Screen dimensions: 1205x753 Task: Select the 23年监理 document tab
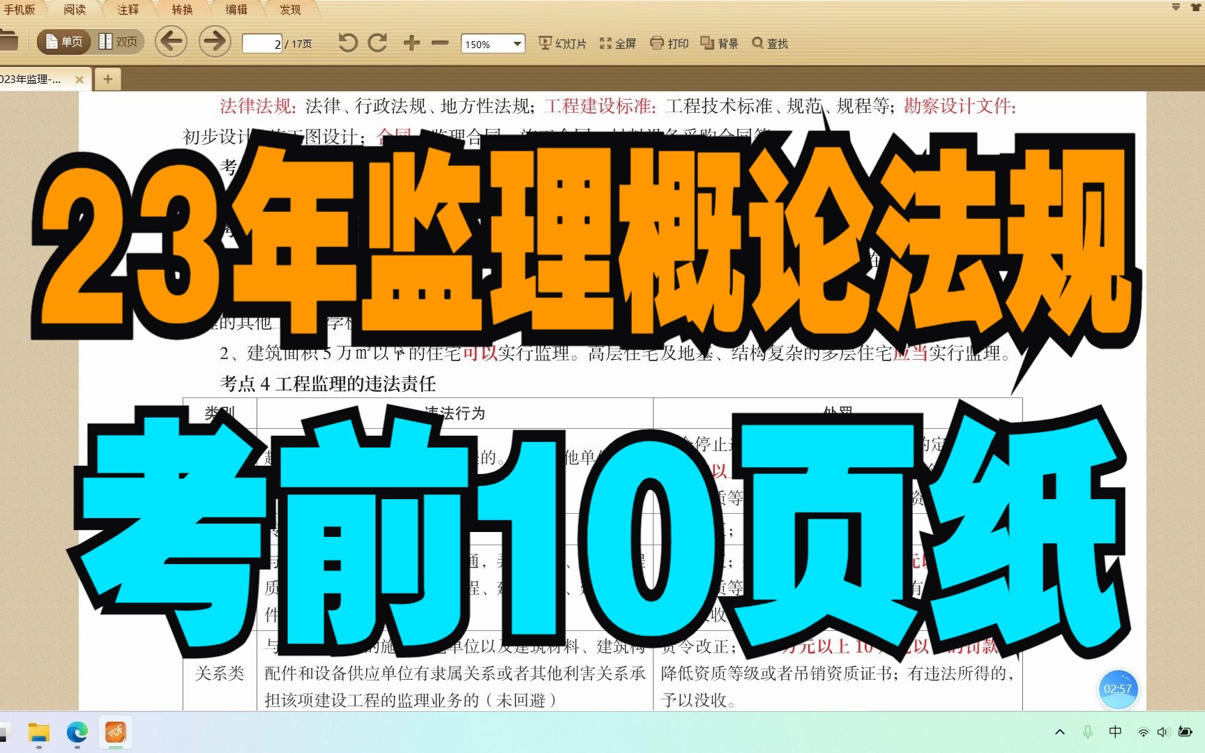click(31, 79)
